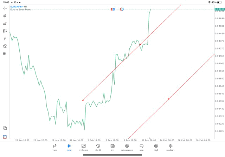The width and height of the screenshot is (225, 157).
Task: Select the Chart (กราฟ) tab
Action: click(69, 147)
